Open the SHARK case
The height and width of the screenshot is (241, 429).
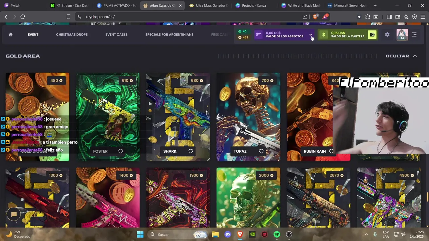tap(178, 117)
